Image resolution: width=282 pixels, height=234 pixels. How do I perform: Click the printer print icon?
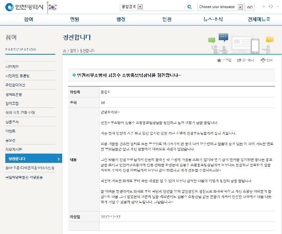point(263,60)
